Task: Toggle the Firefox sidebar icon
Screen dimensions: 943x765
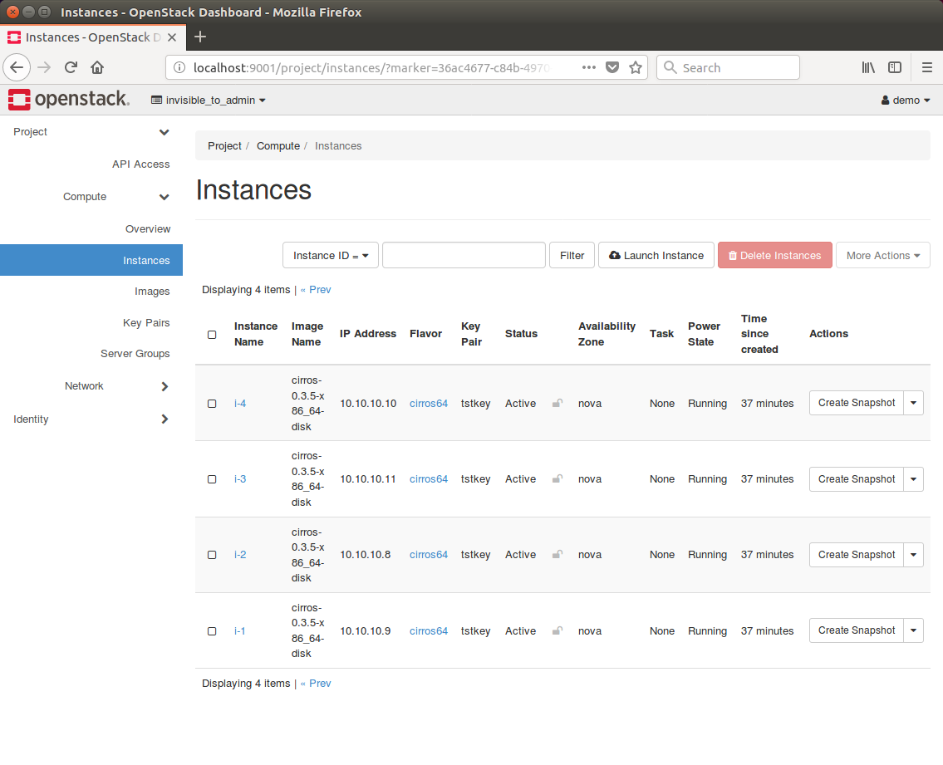Action: pyautogui.click(x=895, y=67)
